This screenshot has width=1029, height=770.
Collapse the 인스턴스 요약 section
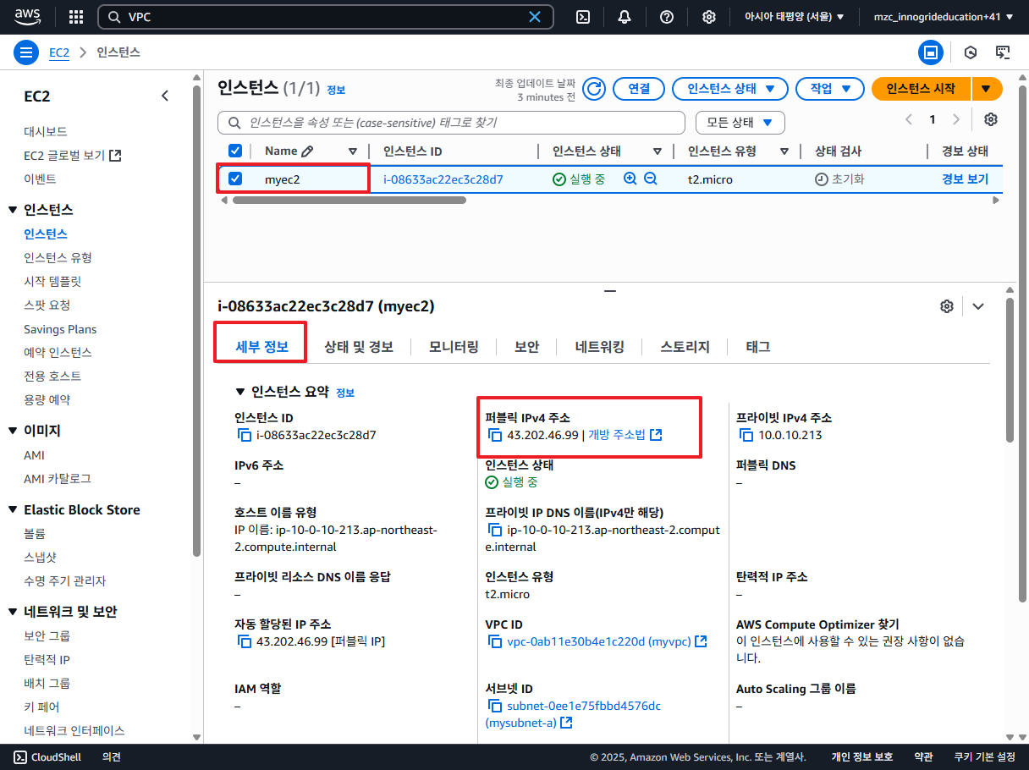click(239, 392)
